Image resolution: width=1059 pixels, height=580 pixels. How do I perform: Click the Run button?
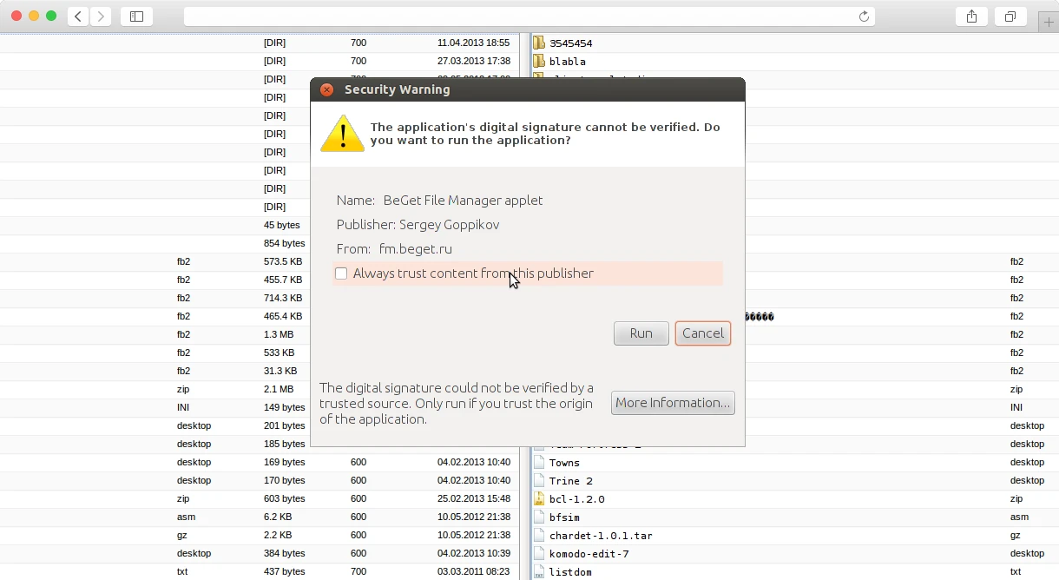click(x=641, y=333)
